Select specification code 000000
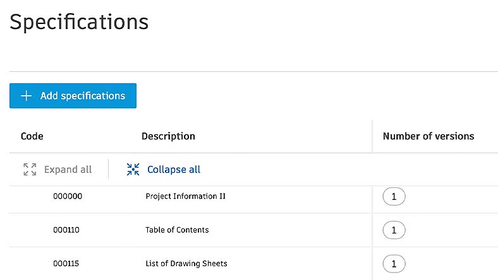The width and height of the screenshot is (498, 280). [x=68, y=196]
